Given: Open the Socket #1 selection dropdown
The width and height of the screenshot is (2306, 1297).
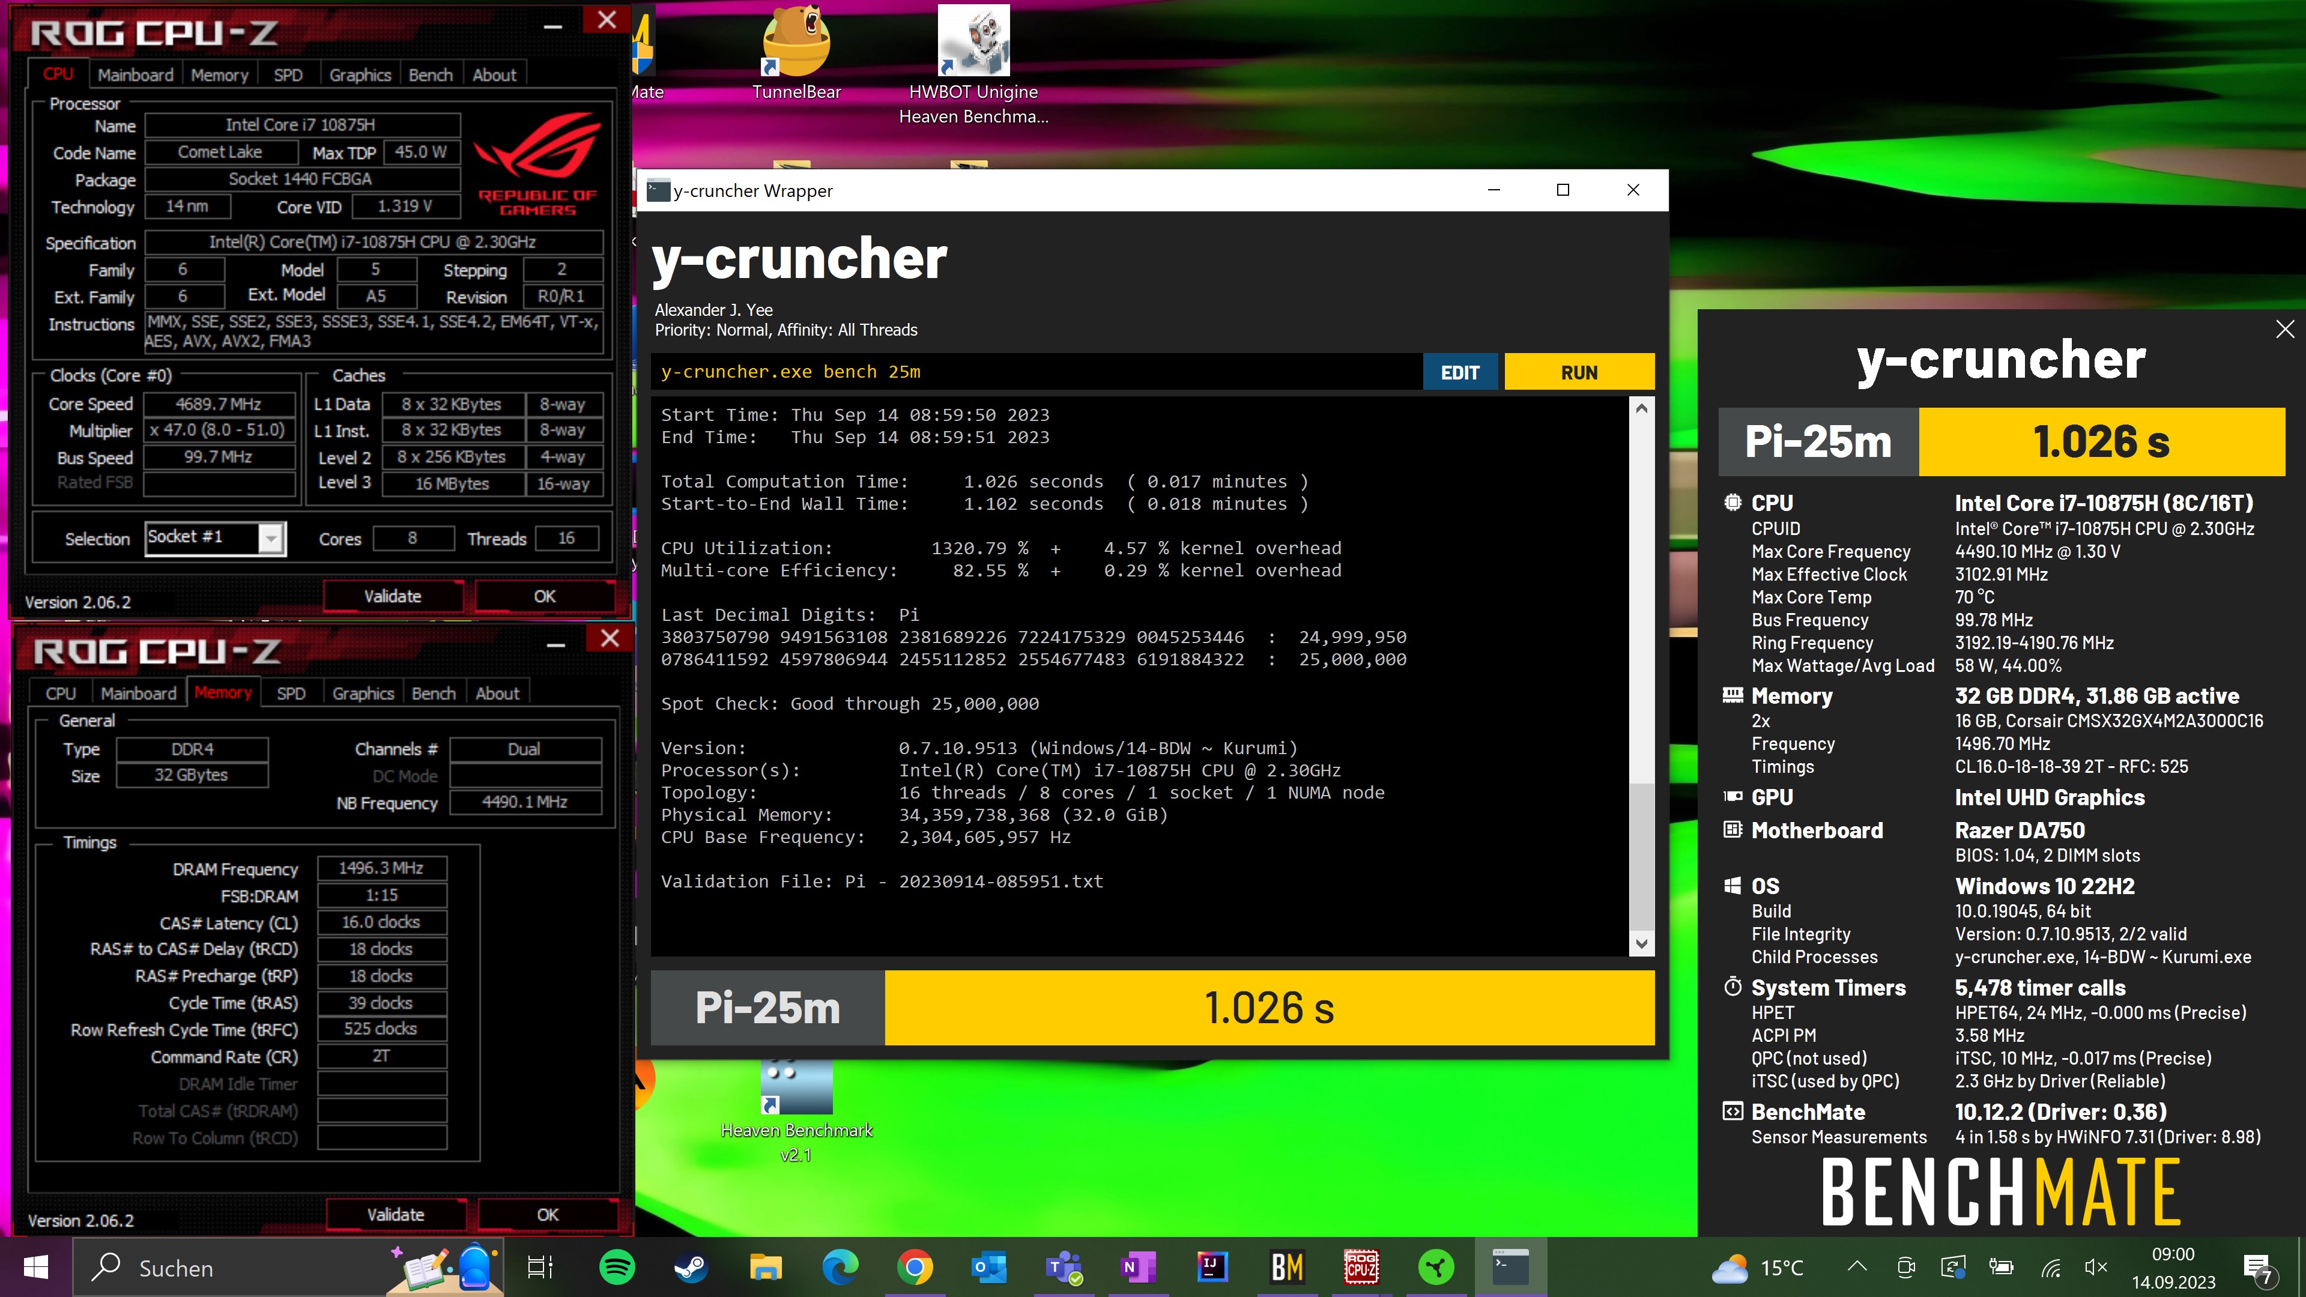Looking at the screenshot, I should (x=270, y=538).
